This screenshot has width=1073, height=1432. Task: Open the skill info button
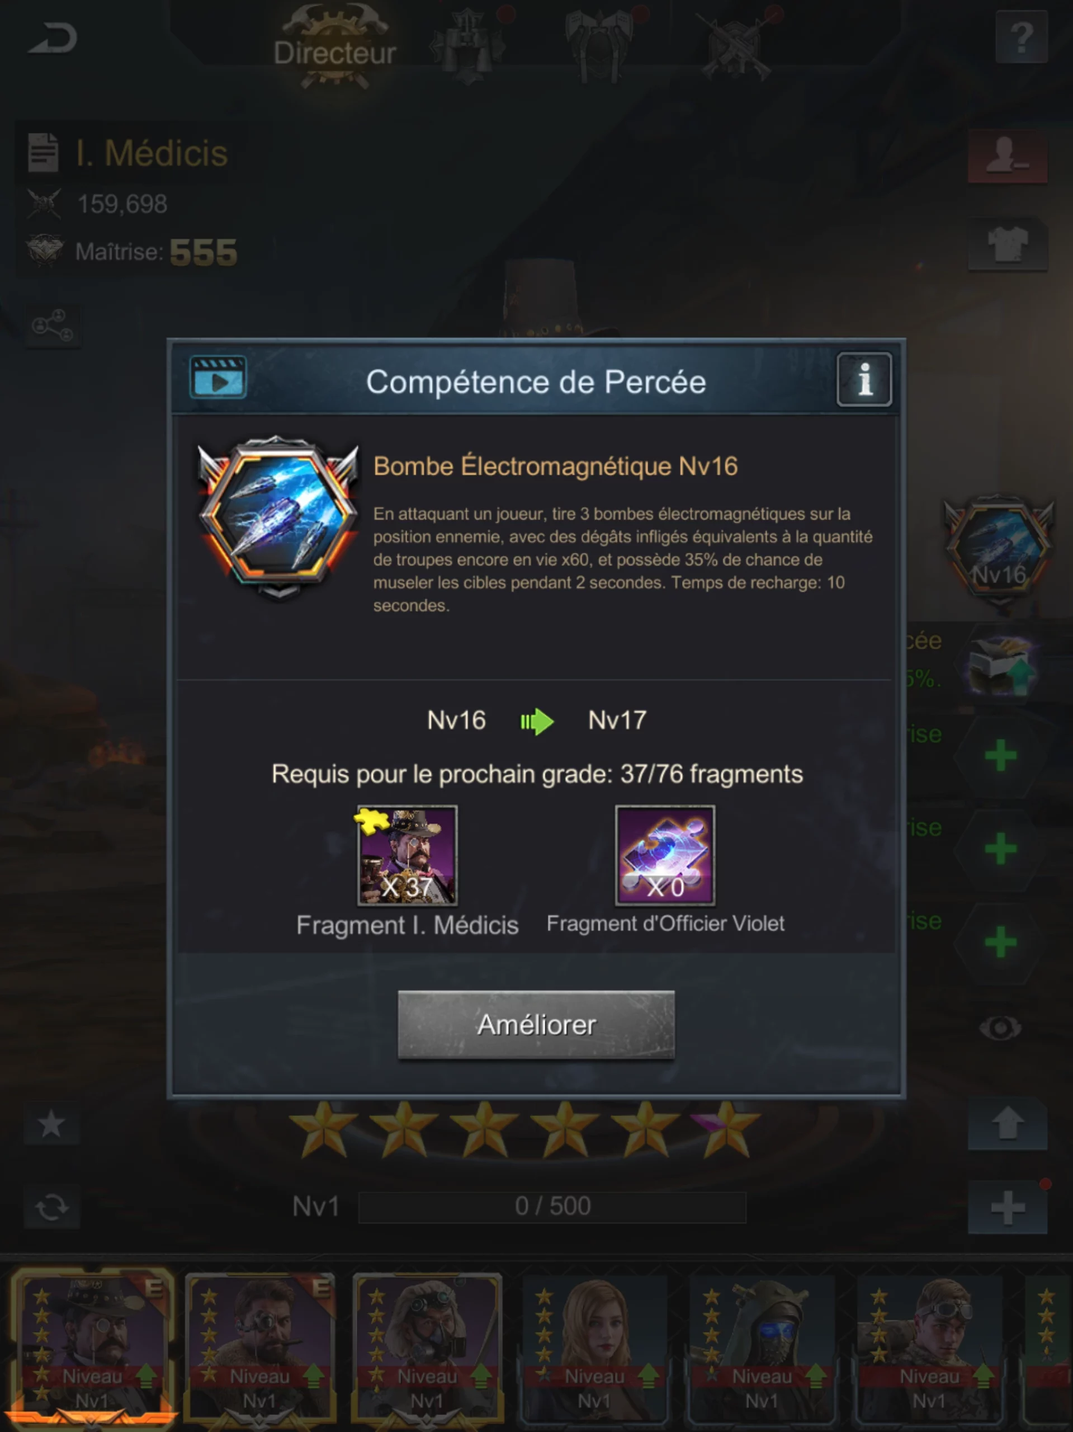864,379
